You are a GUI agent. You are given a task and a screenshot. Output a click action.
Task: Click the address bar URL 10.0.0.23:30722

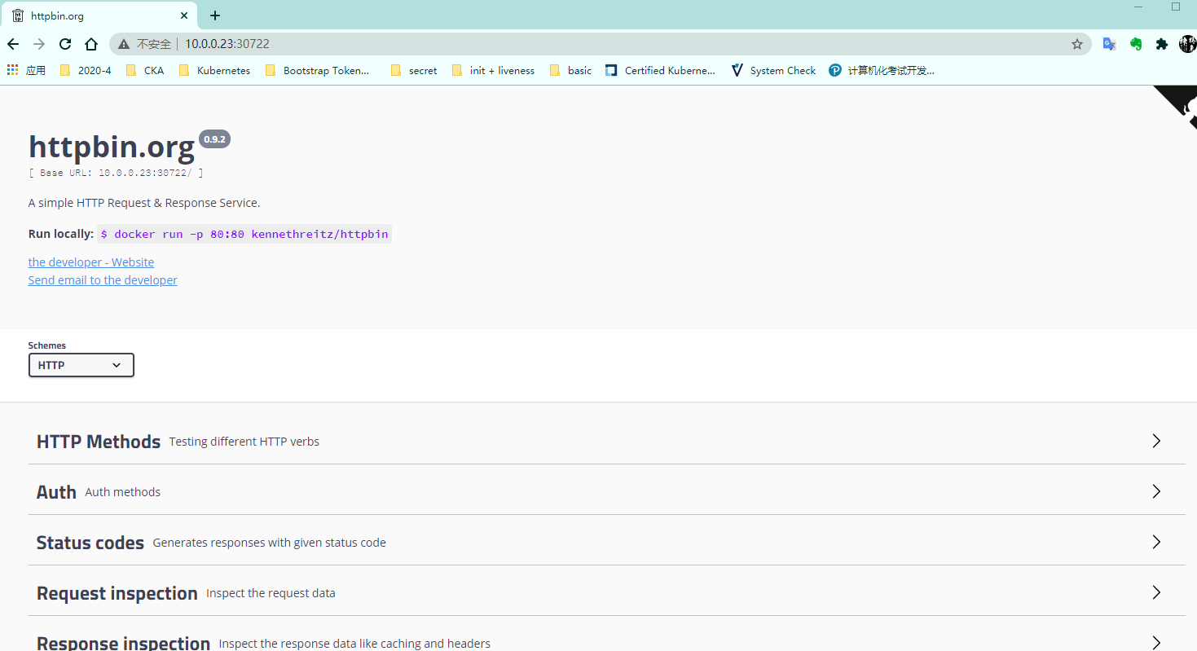click(227, 44)
